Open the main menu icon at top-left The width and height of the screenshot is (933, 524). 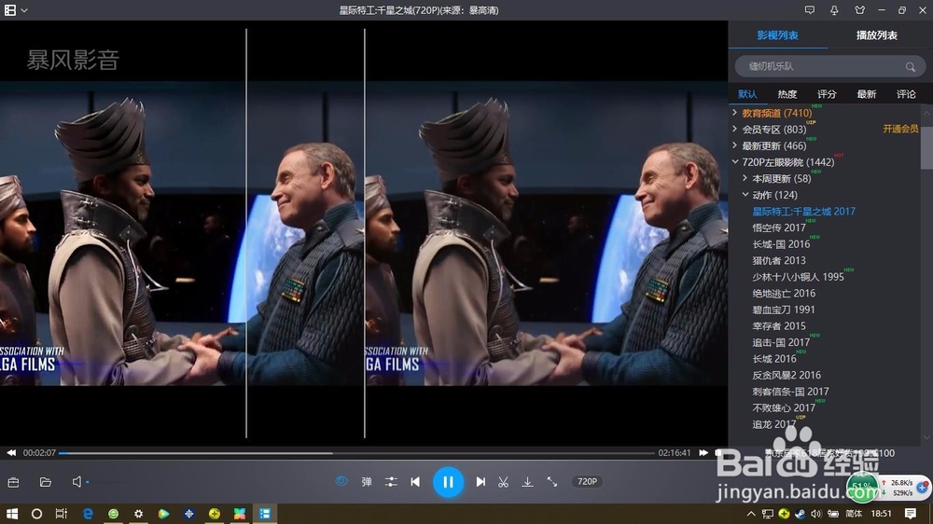tap(10, 10)
